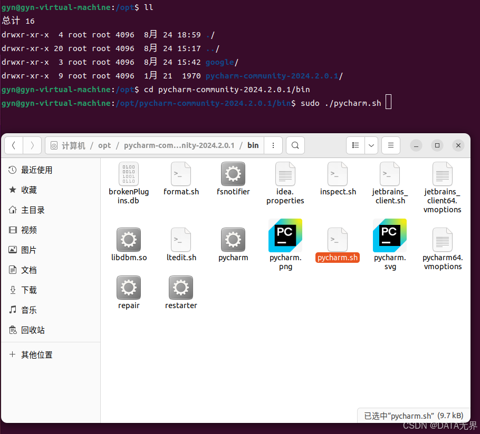The height and width of the screenshot is (434, 480).
Task: Navigate to pycharm-com...nity-2024.2.0.1 path segment
Action: click(x=179, y=145)
